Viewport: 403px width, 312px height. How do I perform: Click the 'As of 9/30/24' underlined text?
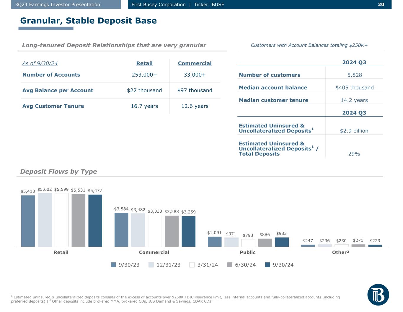40,63
